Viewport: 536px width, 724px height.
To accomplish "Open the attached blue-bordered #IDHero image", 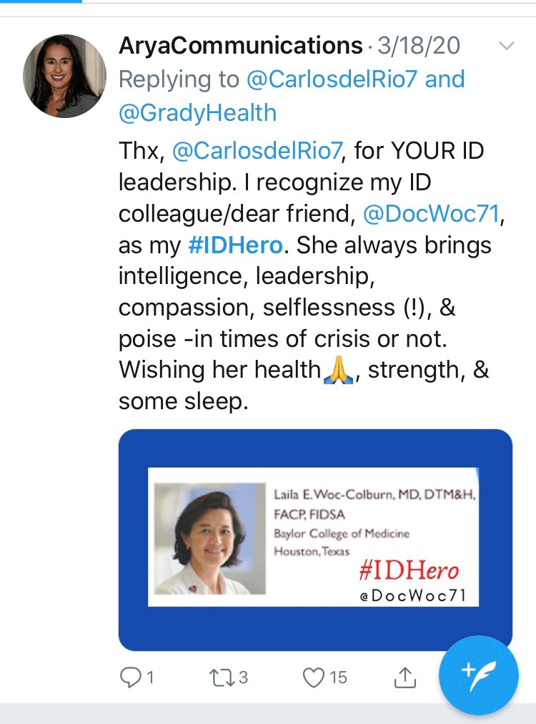I will (315, 539).
